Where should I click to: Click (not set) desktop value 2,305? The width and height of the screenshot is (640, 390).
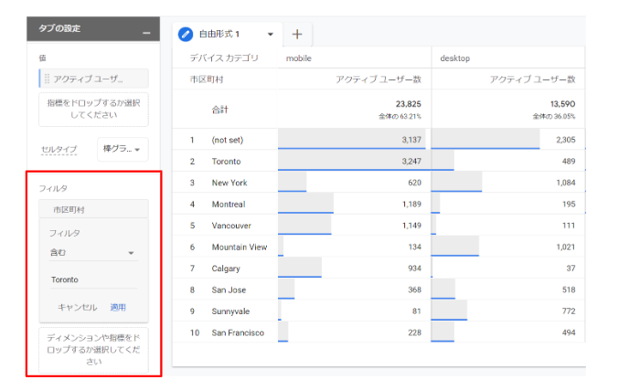[x=566, y=140]
